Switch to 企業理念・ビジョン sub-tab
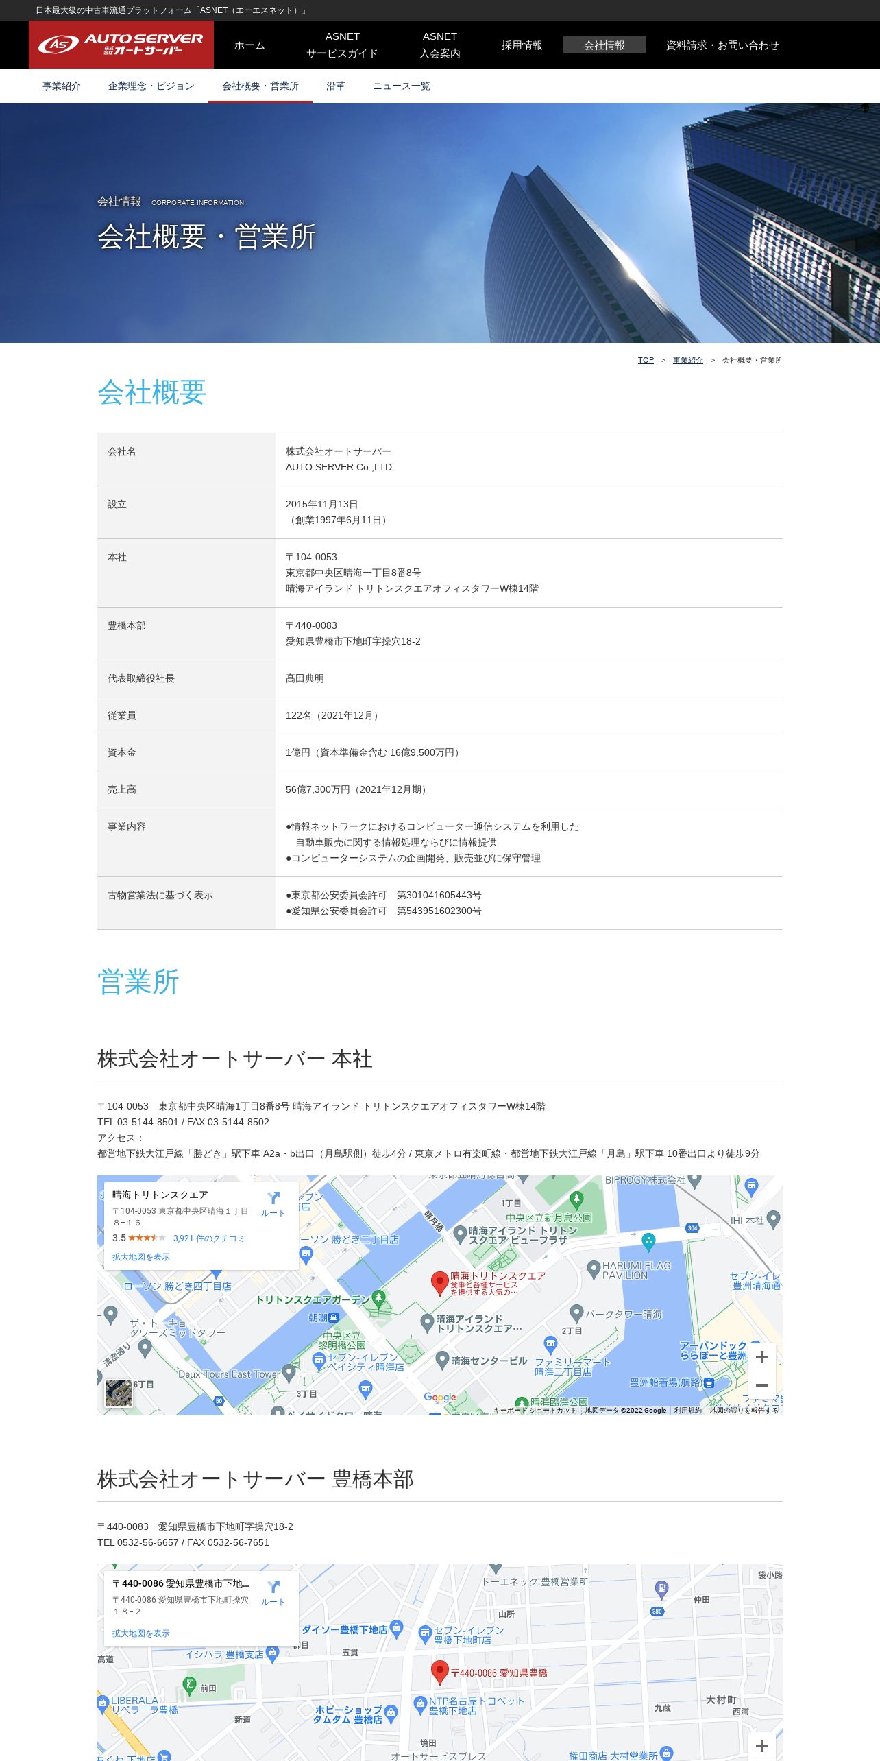 [151, 86]
